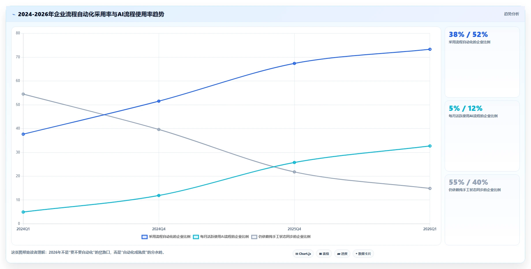Click the 仍依赖纯手工状态同步的企业比例 card caption
Image resolution: width=531 pixels, height=269 pixels.
tap(474, 190)
